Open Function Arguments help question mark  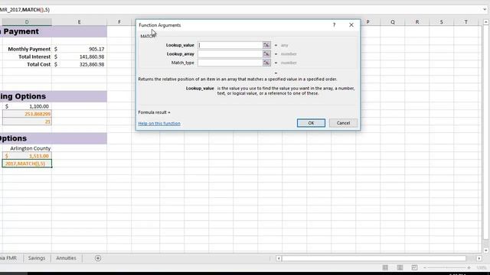[x=334, y=25]
